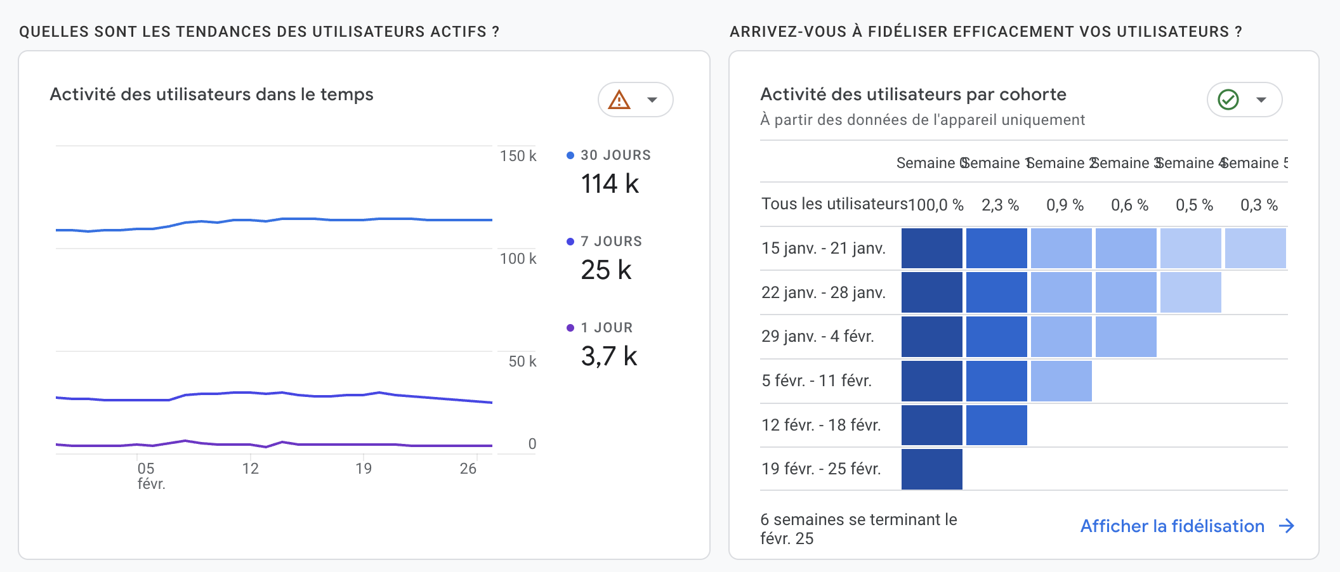This screenshot has width=1340, height=572.
Task: Click the orange warning triangle icon
Action: click(x=619, y=100)
